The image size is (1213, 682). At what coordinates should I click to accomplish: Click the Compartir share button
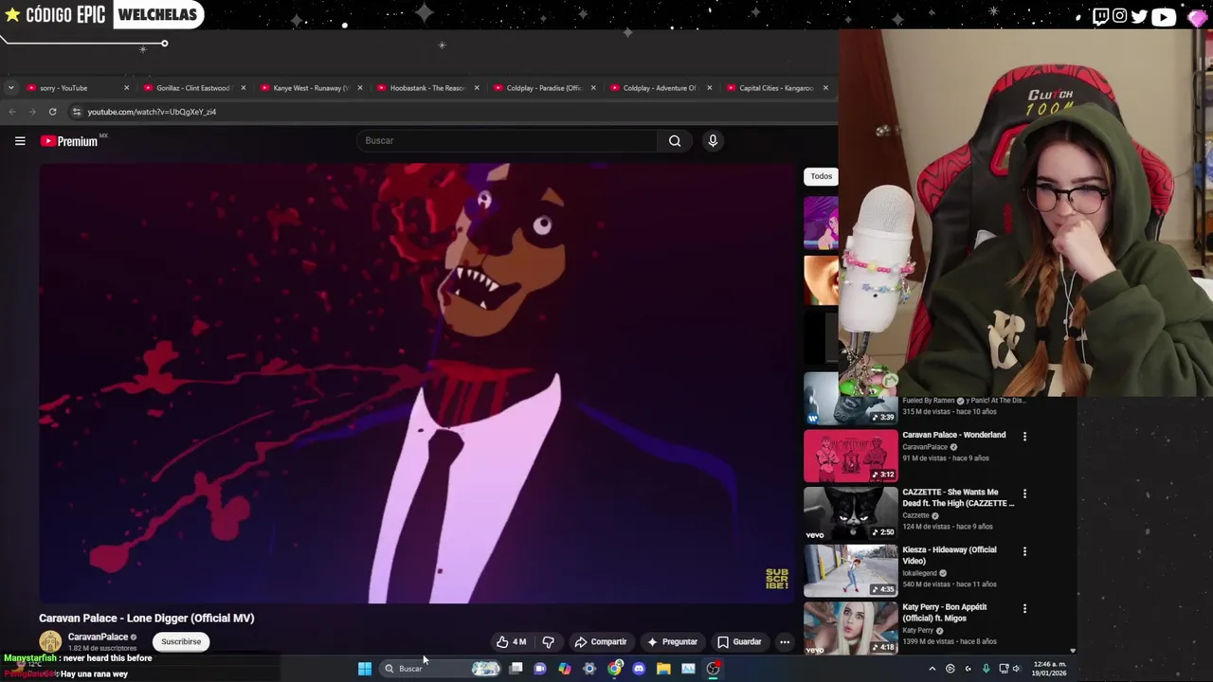[601, 642]
